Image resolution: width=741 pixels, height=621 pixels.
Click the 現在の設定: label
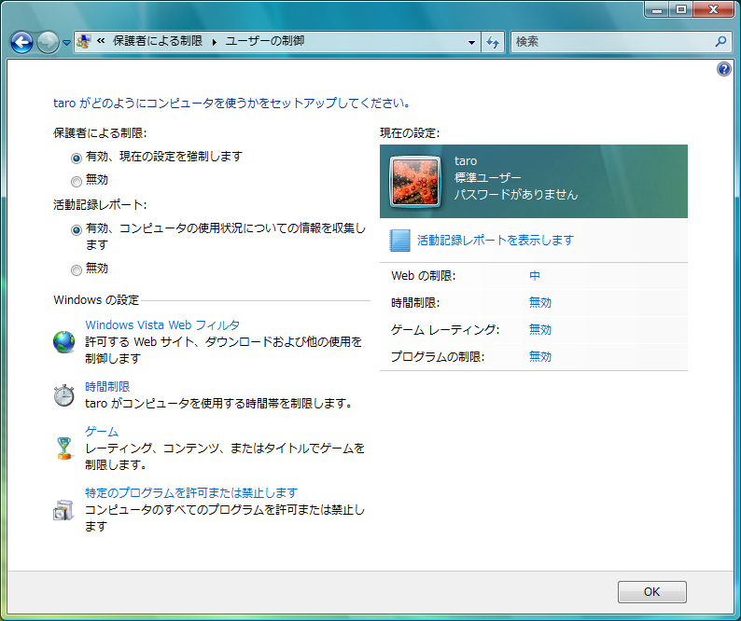click(410, 133)
